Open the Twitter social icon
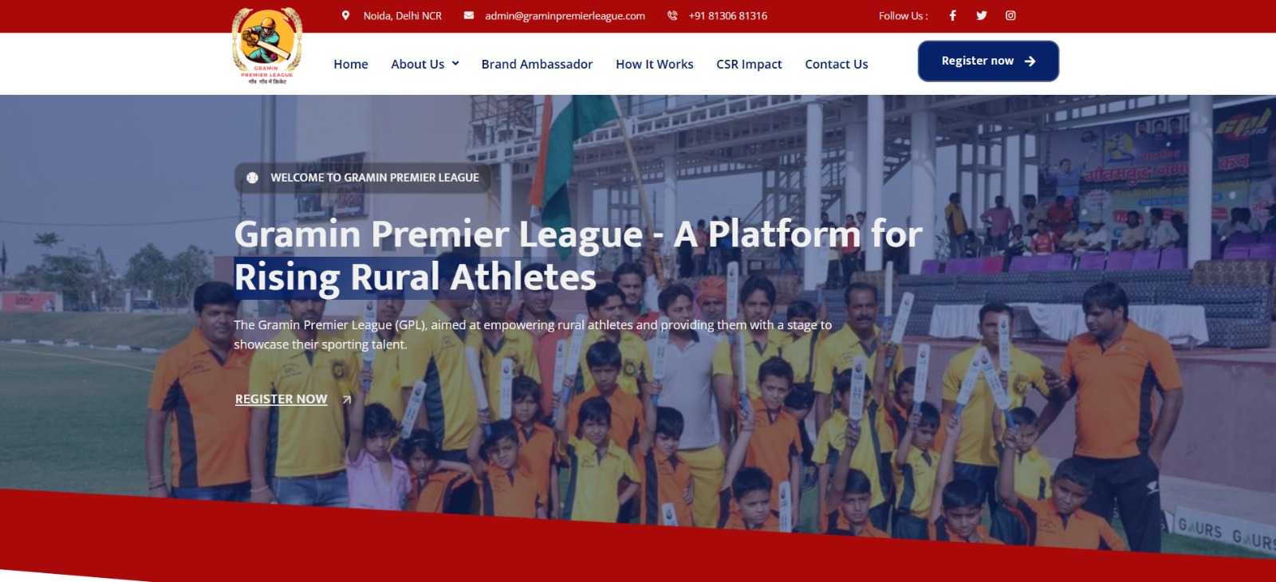1276x582 pixels. (x=982, y=15)
